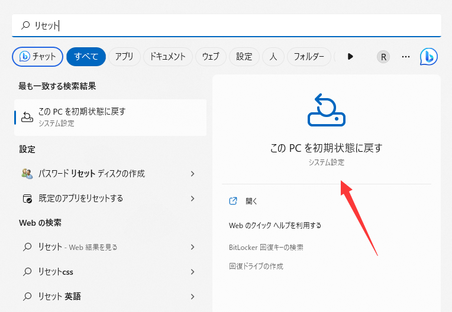
Task: Click Web のクイック ヘルプを利用する heading
Action: point(275,225)
